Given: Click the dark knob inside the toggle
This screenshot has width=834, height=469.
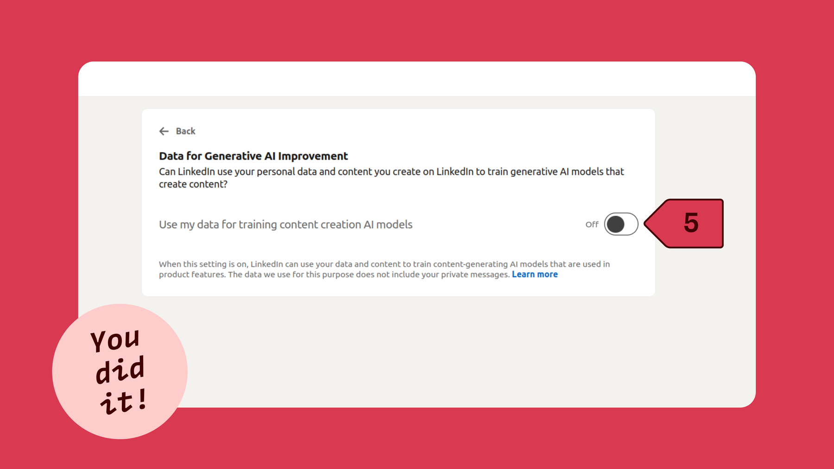Looking at the screenshot, I should click(615, 224).
